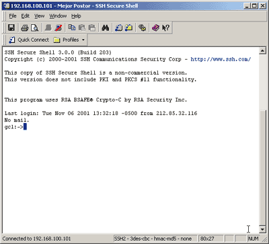This screenshot has height=244, width=269.
Task: Click 'Connected to 192.168.100.101' status text
Action: point(36,239)
